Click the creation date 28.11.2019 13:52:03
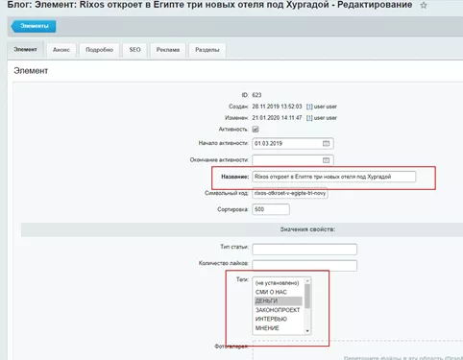 tap(277, 107)
